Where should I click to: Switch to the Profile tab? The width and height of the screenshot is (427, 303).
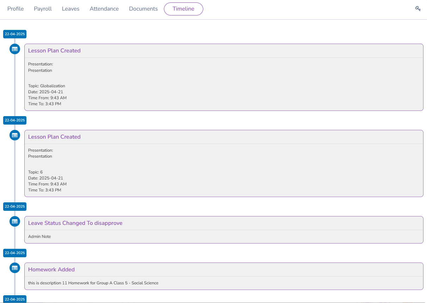16,8
